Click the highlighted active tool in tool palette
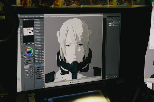 point(21,35)
